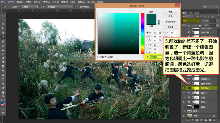Select the Crop tool

pyautogui.click(x=3, y=33)
